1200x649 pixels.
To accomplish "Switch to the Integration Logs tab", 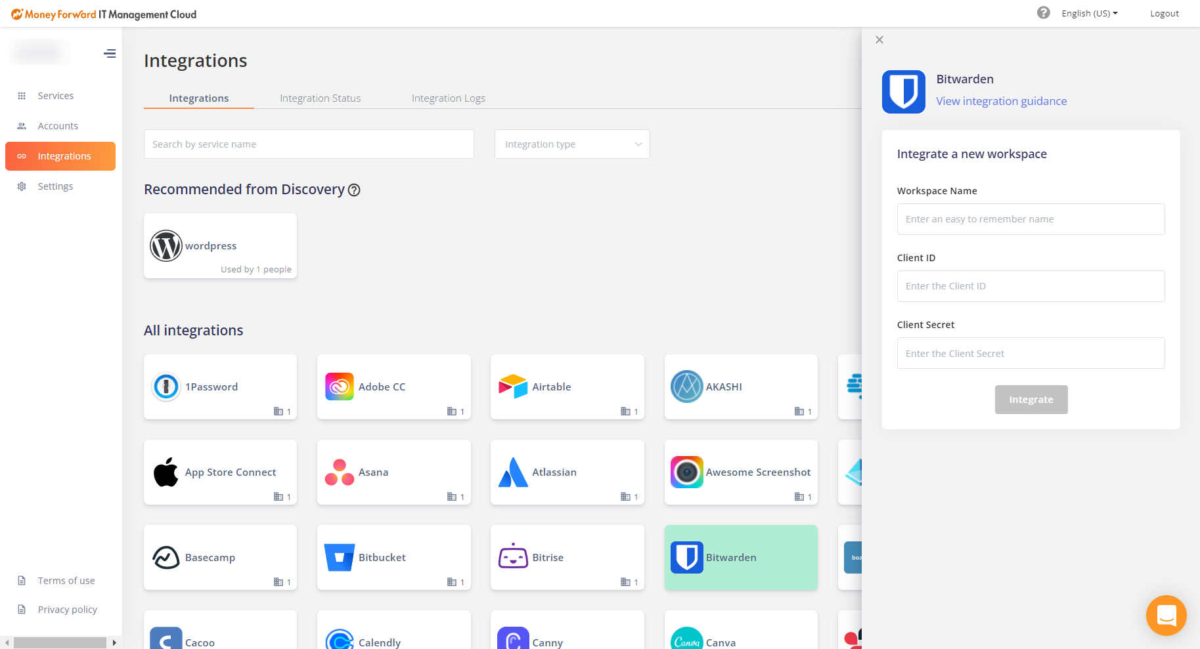I will click(x=449, y=98).
